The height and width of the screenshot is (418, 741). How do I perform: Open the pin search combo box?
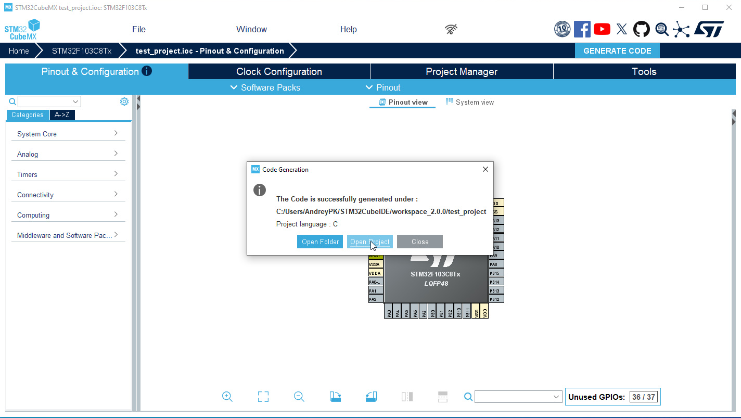(518, 397)
